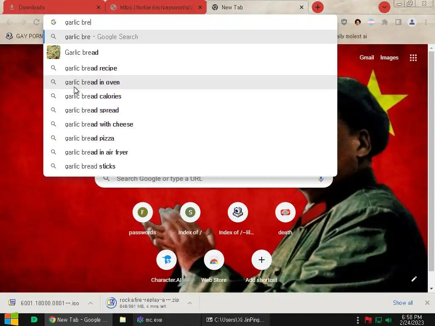This screenshot has height=326, width=435.
Task: Choose 'garlic bread pizza' suggestion
Action: click(x=190, y=138)
